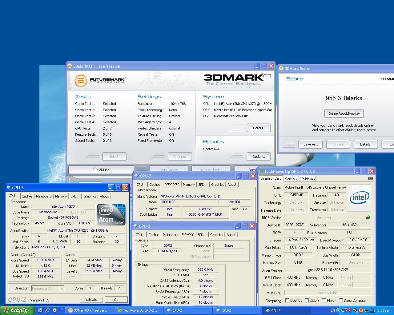This screenshot has width=394, height=315.
Task: Open the Sensors tab in GPU-Z
Action: pyautogui.click(x=291, y=179)
